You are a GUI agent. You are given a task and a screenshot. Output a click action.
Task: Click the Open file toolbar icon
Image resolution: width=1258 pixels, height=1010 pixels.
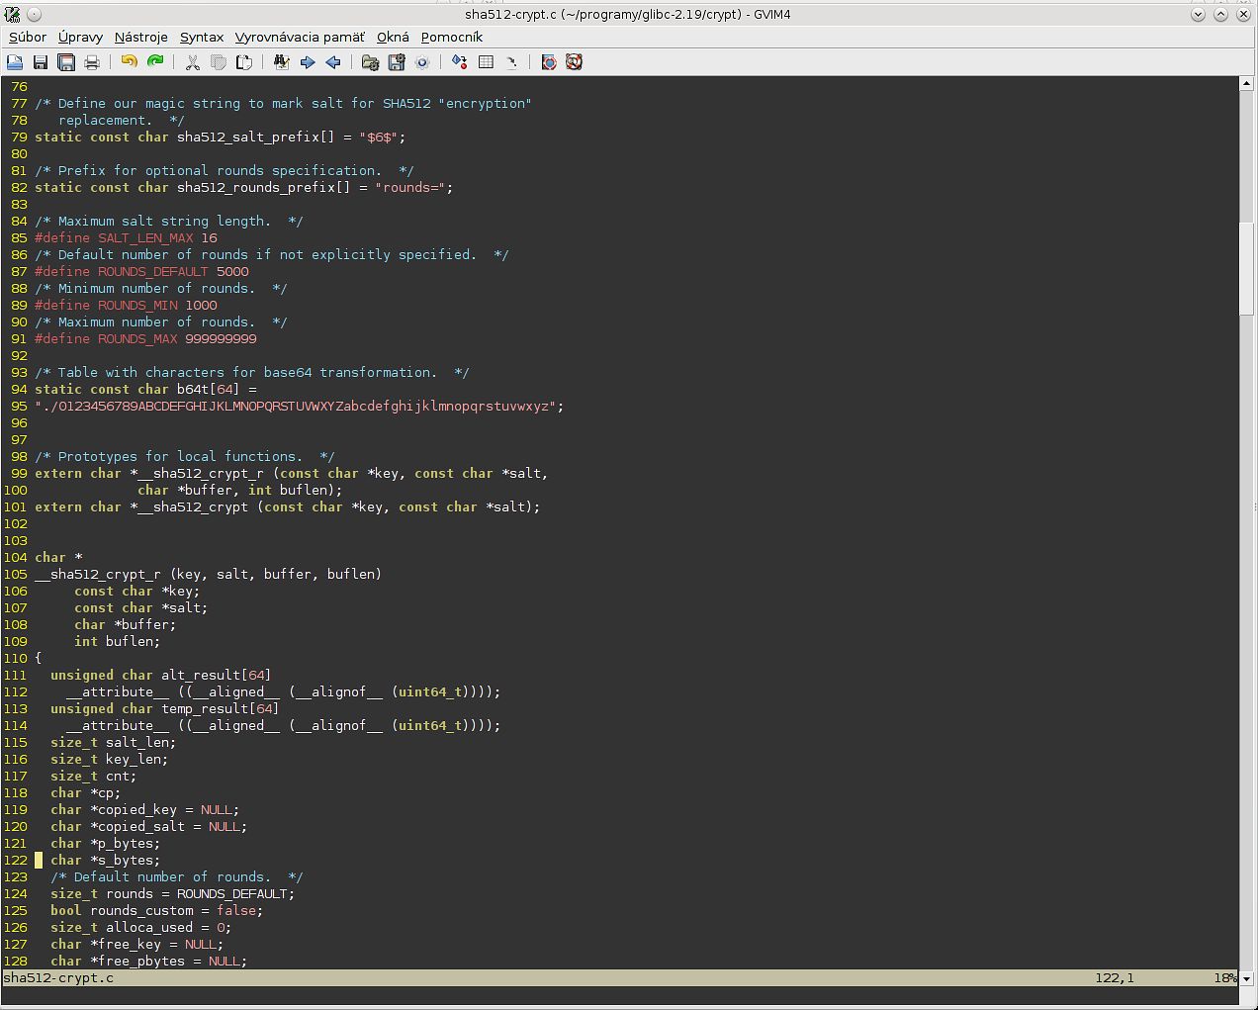[x=15, y=62]
